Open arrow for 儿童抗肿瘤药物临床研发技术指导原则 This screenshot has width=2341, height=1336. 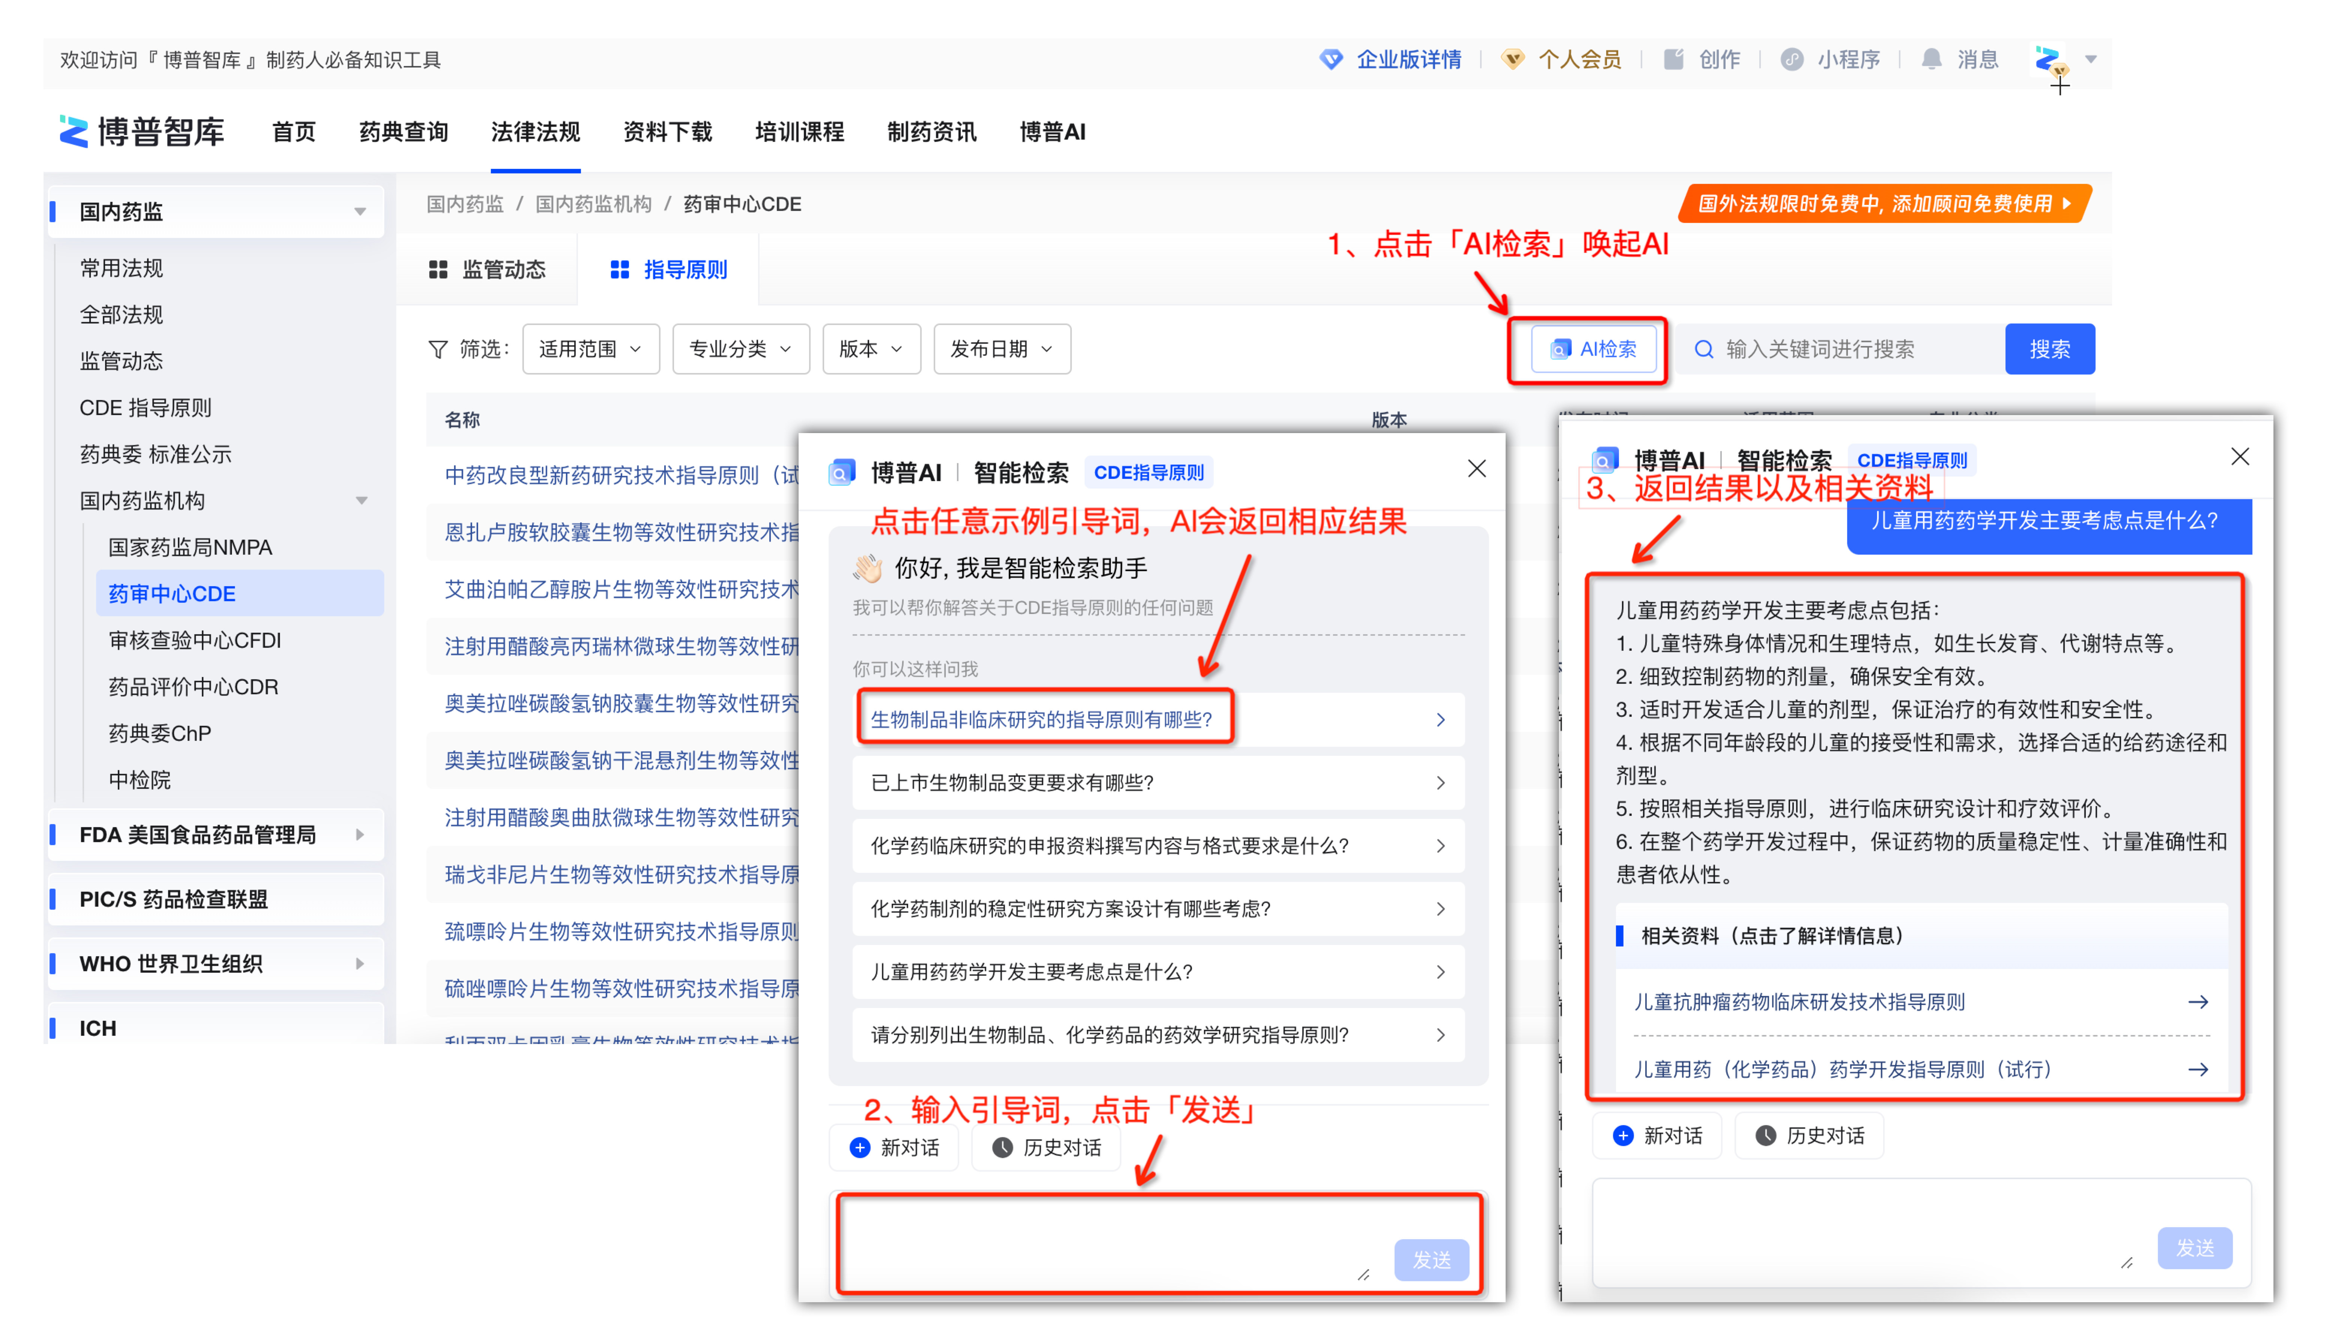tap(2198, 1002)
